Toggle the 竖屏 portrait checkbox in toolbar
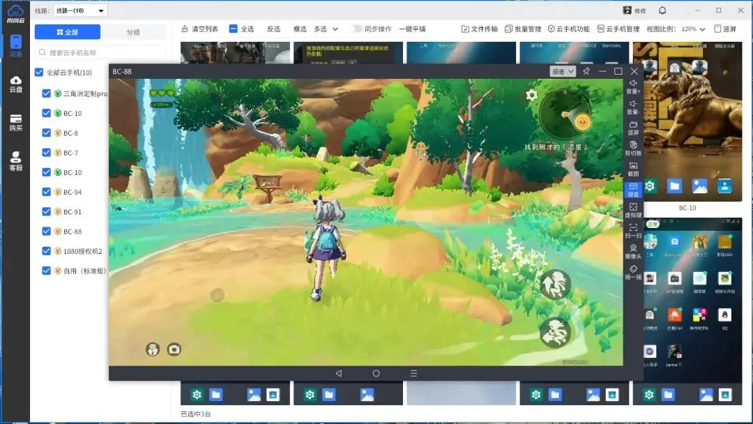This screenshot has width=753, height=424. pyautogui.click(x=718, y=29)
